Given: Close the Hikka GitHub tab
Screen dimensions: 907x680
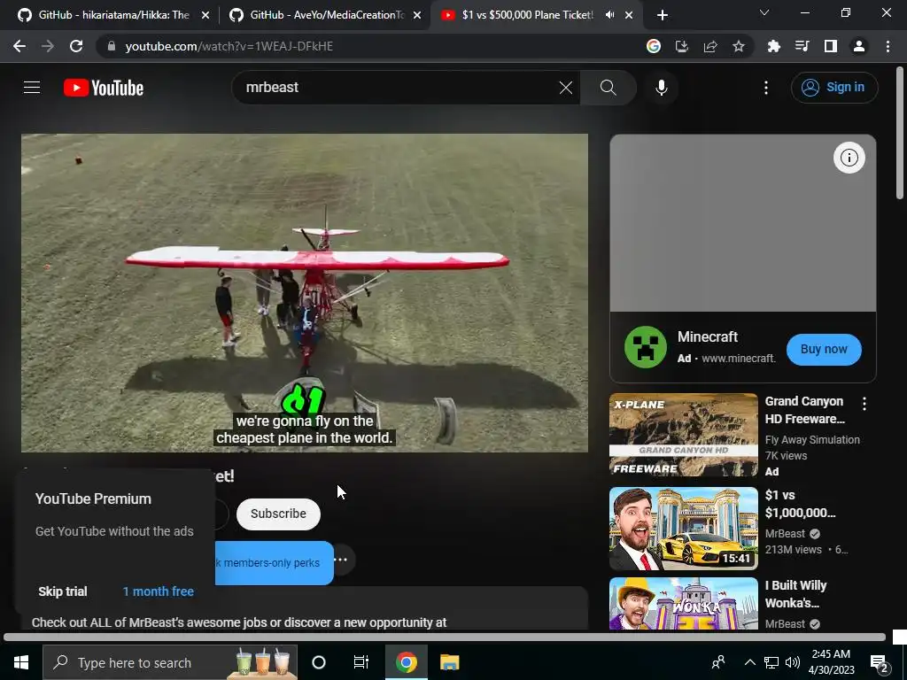Looking at the screenshot, I should pos(205,16).
